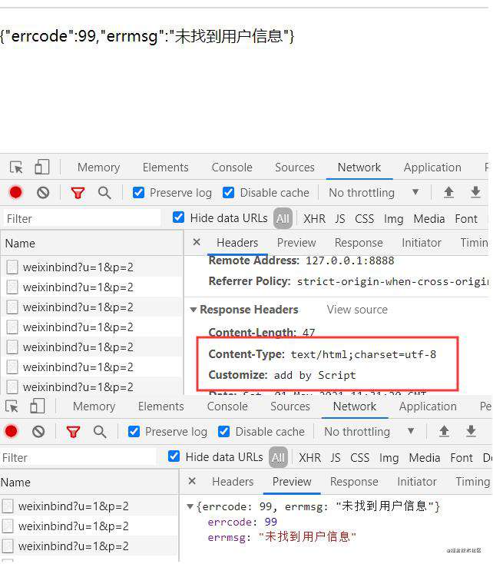Uncheck Hide data URLs in lower DevTools
493x564 pixels.
[174, 456]
